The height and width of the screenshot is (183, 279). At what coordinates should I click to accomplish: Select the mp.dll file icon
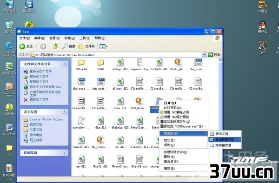(x=81, y=160)
